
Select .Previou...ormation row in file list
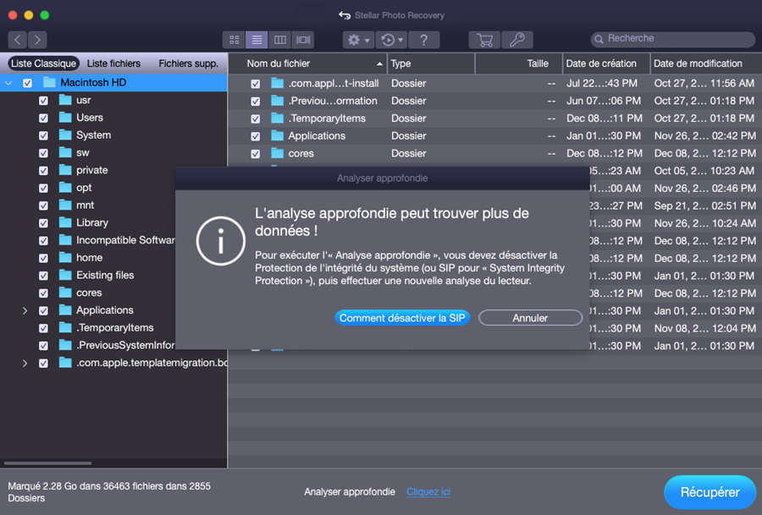coord(494,101)
